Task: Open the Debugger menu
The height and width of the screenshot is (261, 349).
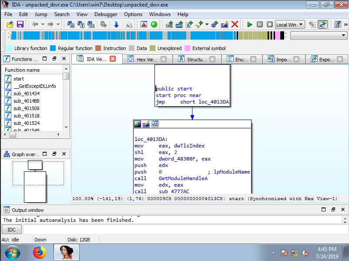Action: tap(106, 14)
